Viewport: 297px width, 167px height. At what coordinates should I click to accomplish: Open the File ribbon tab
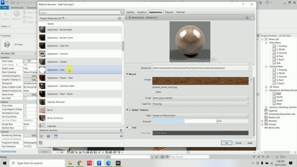[5, 7]
